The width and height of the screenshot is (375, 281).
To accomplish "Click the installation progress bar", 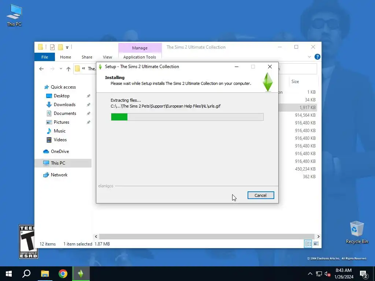I will (187, 117).
